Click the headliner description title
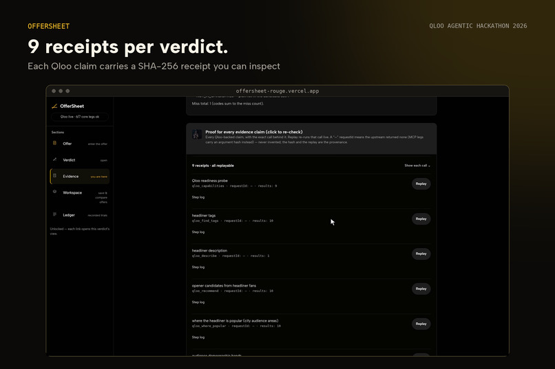Screen dimensions: 555x369 [x=209, y=250]
